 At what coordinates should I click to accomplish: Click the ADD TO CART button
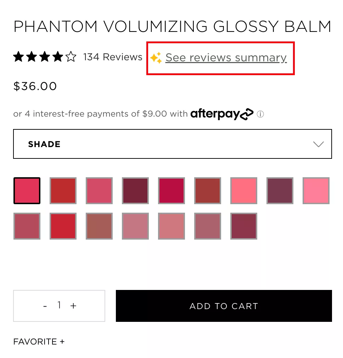(x=224, y=306)
